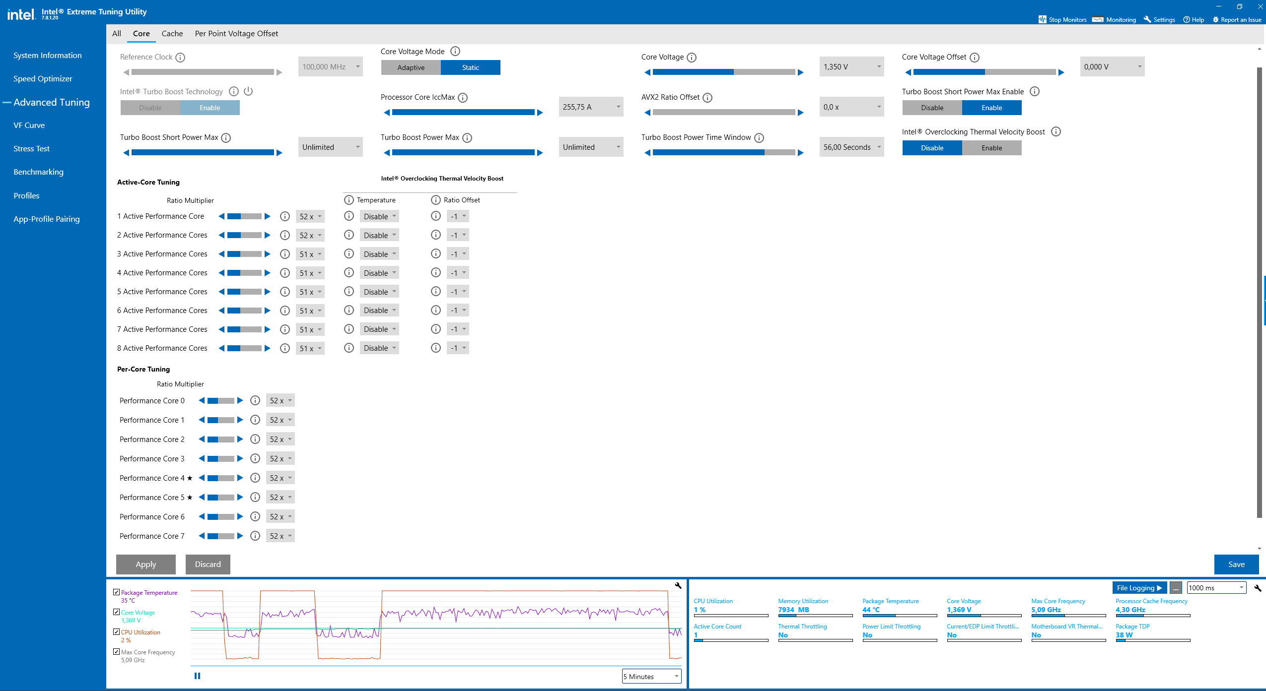The height and width of the screenshot is (691, 1266).
Task: Click Processor Core IccMax slider track
Action: [x=463, y=113]
